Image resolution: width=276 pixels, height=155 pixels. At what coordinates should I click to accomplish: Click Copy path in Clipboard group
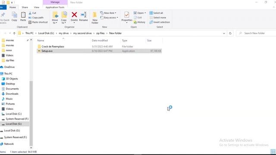(36, 18)
